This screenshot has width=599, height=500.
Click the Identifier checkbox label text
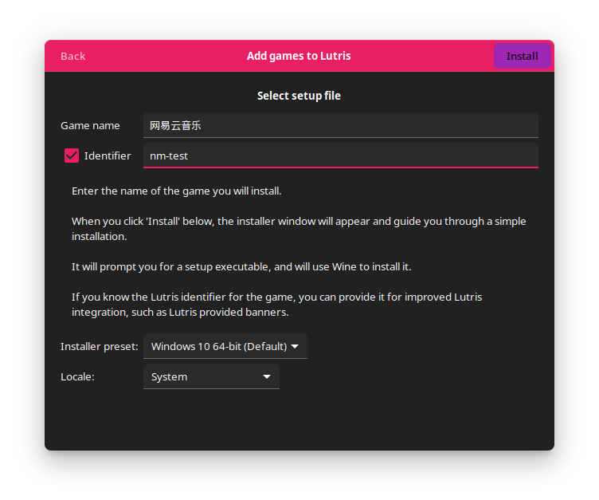pyautogui.click(x=108, y=156)
